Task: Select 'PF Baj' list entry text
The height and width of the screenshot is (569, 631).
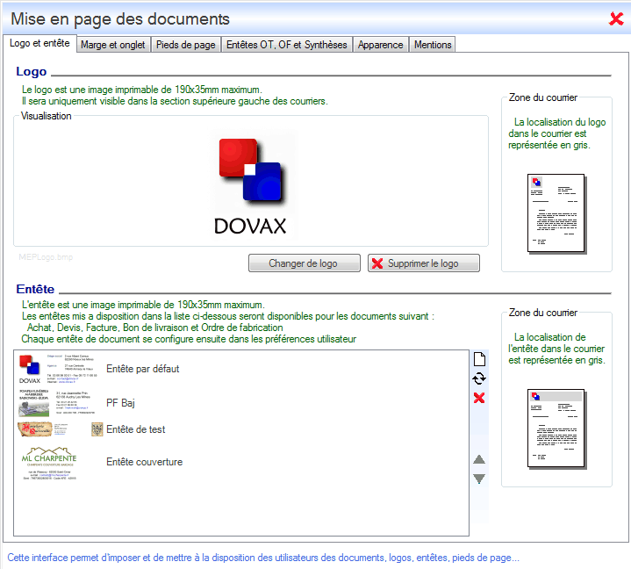Action: [120, 403]
